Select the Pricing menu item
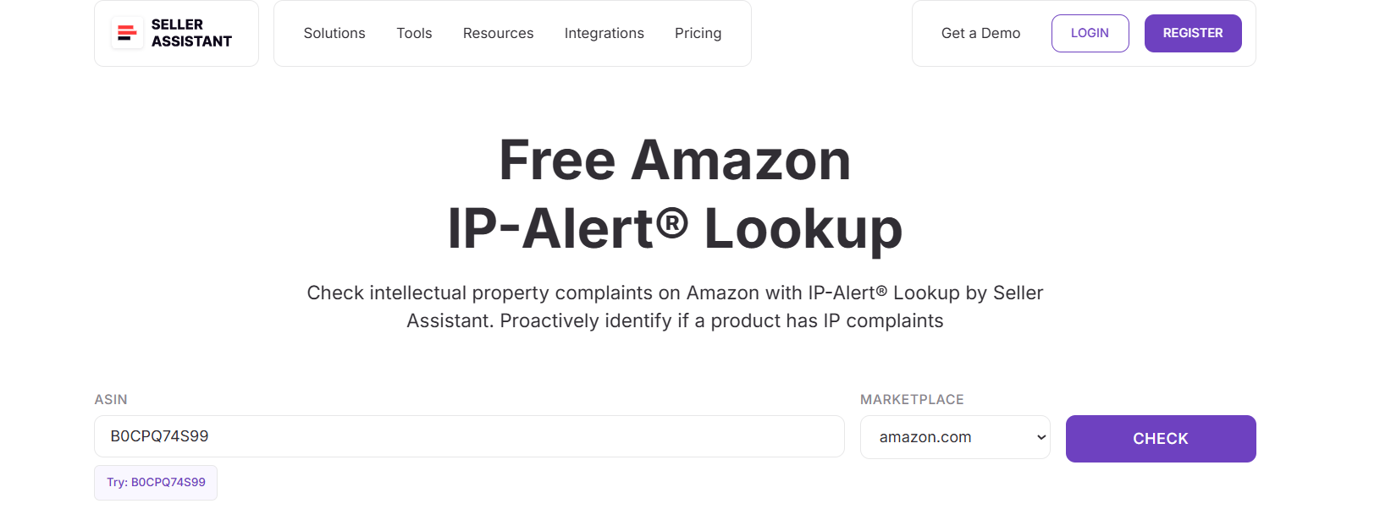1391x520 pixels. [x=698, y=33]
